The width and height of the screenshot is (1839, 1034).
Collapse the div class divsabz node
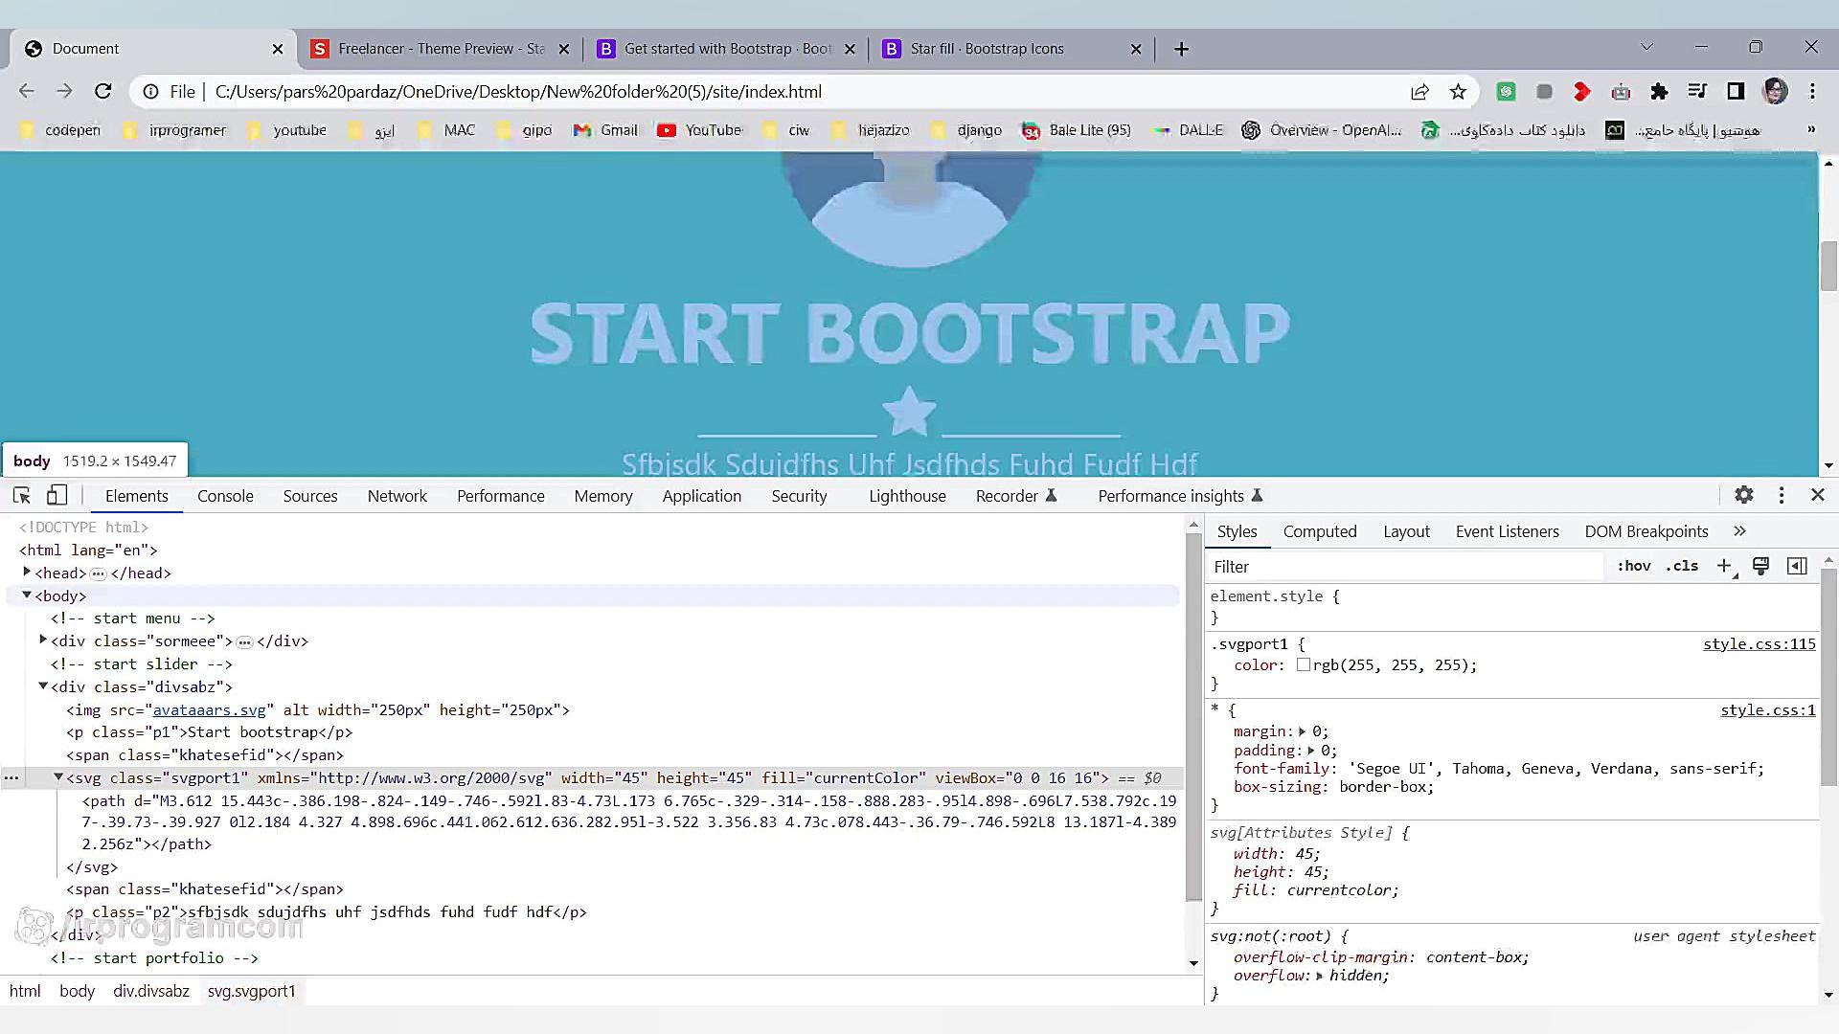click(x=43, y=686)
